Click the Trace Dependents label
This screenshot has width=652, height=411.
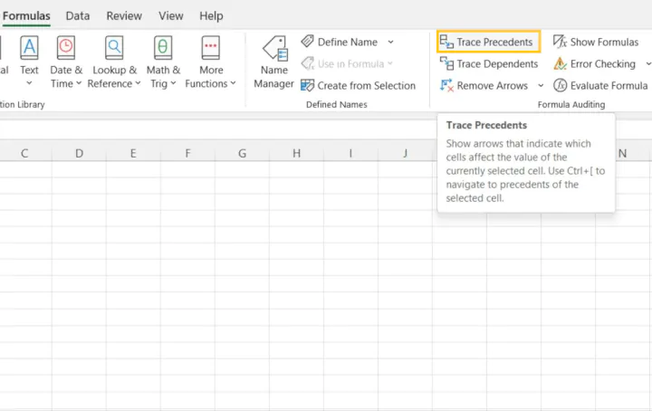point(497,64)
